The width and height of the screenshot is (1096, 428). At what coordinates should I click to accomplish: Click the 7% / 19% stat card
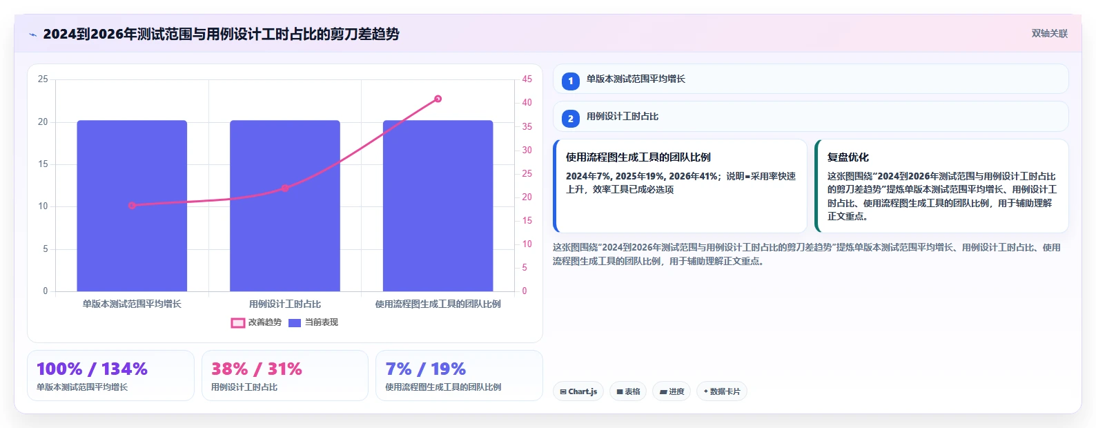(459, 376)
